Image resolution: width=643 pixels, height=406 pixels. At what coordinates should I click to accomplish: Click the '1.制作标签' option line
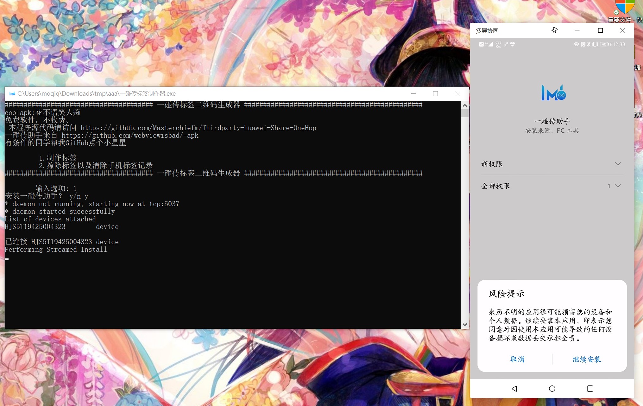[x=58, y=158]
